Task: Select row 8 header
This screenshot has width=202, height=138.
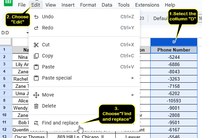Action: point(4,100)
